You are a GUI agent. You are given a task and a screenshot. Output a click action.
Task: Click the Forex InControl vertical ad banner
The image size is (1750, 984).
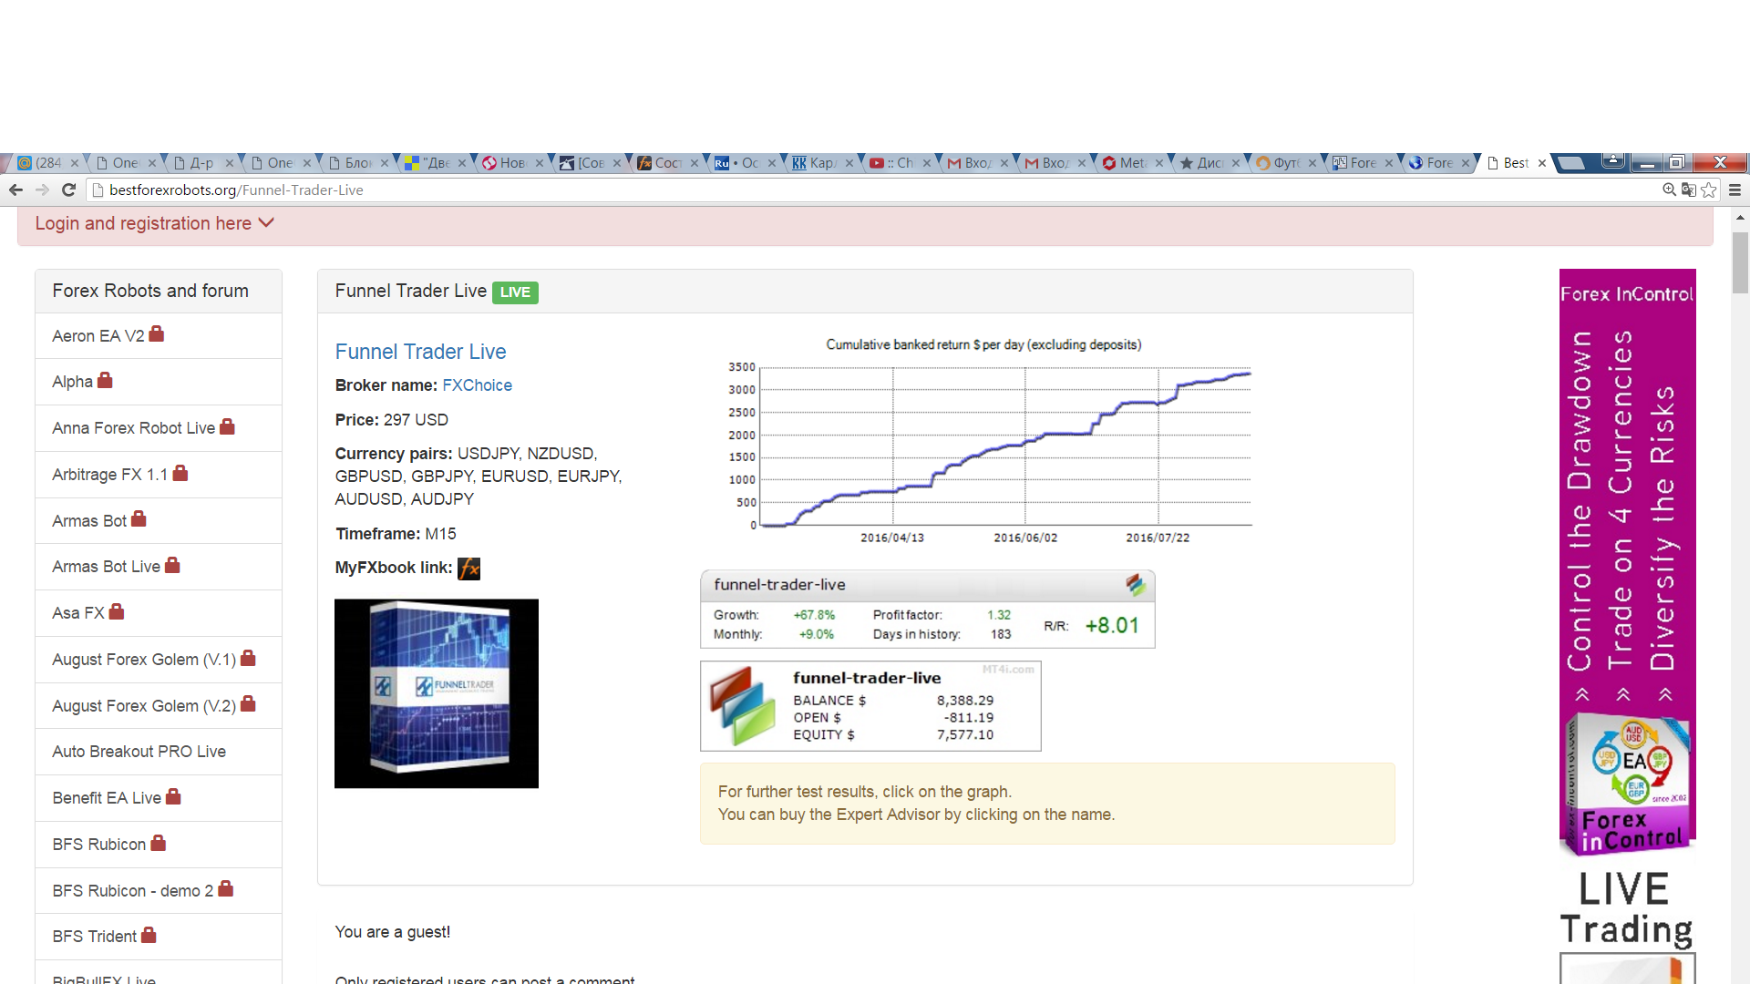pyautogui.click(x=1627, y=562)
